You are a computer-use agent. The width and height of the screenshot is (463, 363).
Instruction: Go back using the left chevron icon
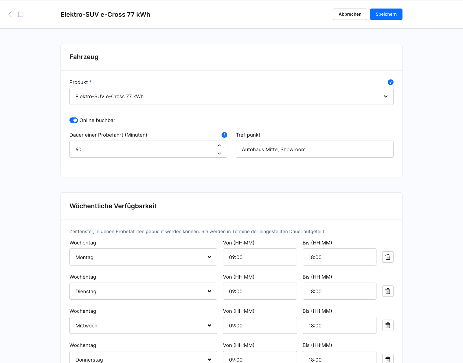10,14
